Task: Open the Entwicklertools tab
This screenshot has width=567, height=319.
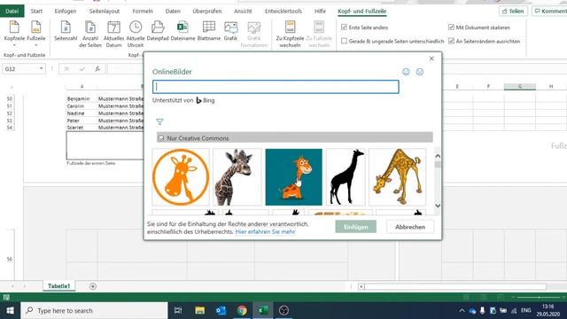Action: click(x=283, y=12)
